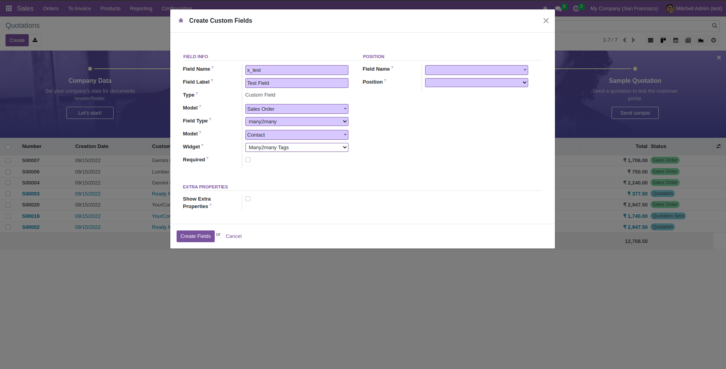This screenshot has width=726, height=369.
Task: Switch to the pivot table view
Action: tap(688, 40)
